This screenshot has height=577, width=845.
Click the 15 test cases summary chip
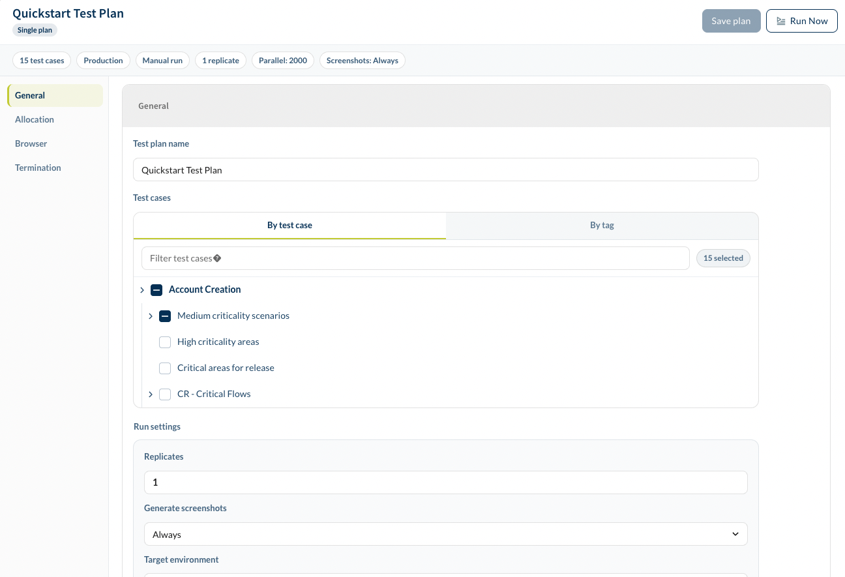click(42, 61)
